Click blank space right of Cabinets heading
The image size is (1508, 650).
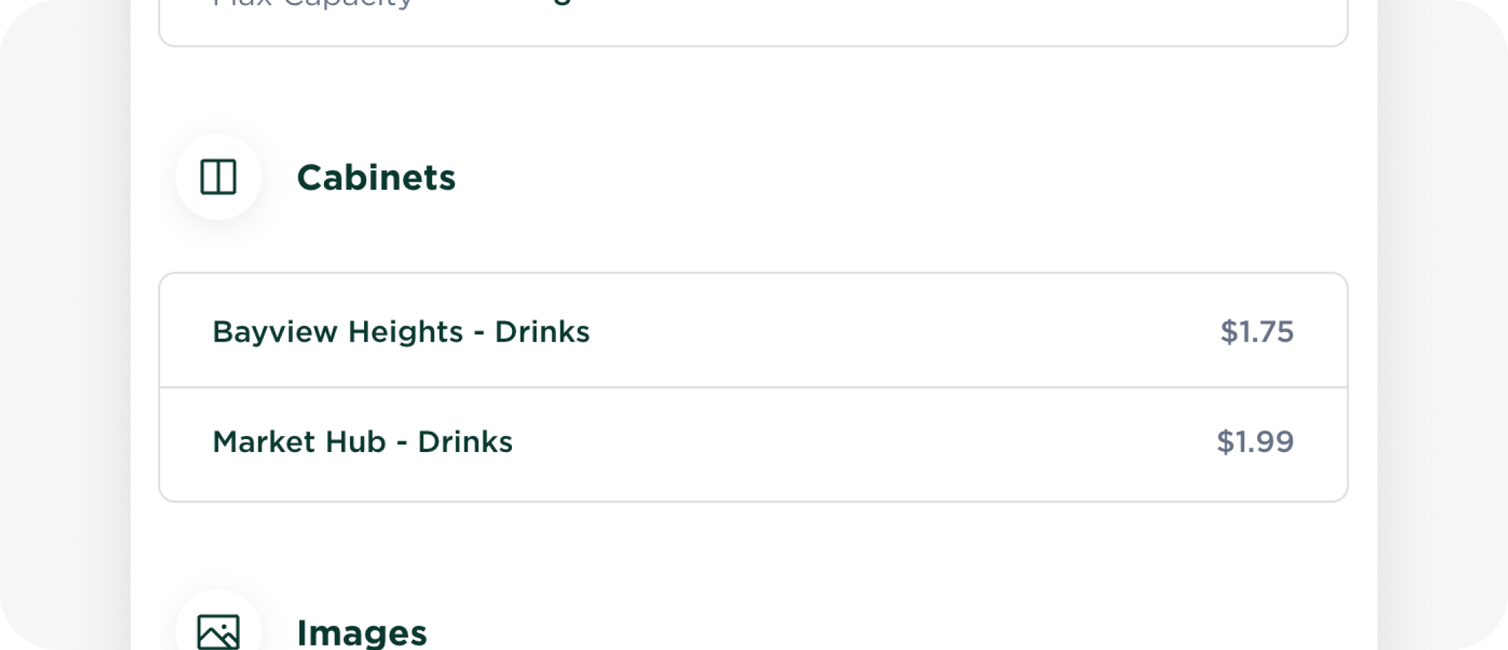point(870,177)
